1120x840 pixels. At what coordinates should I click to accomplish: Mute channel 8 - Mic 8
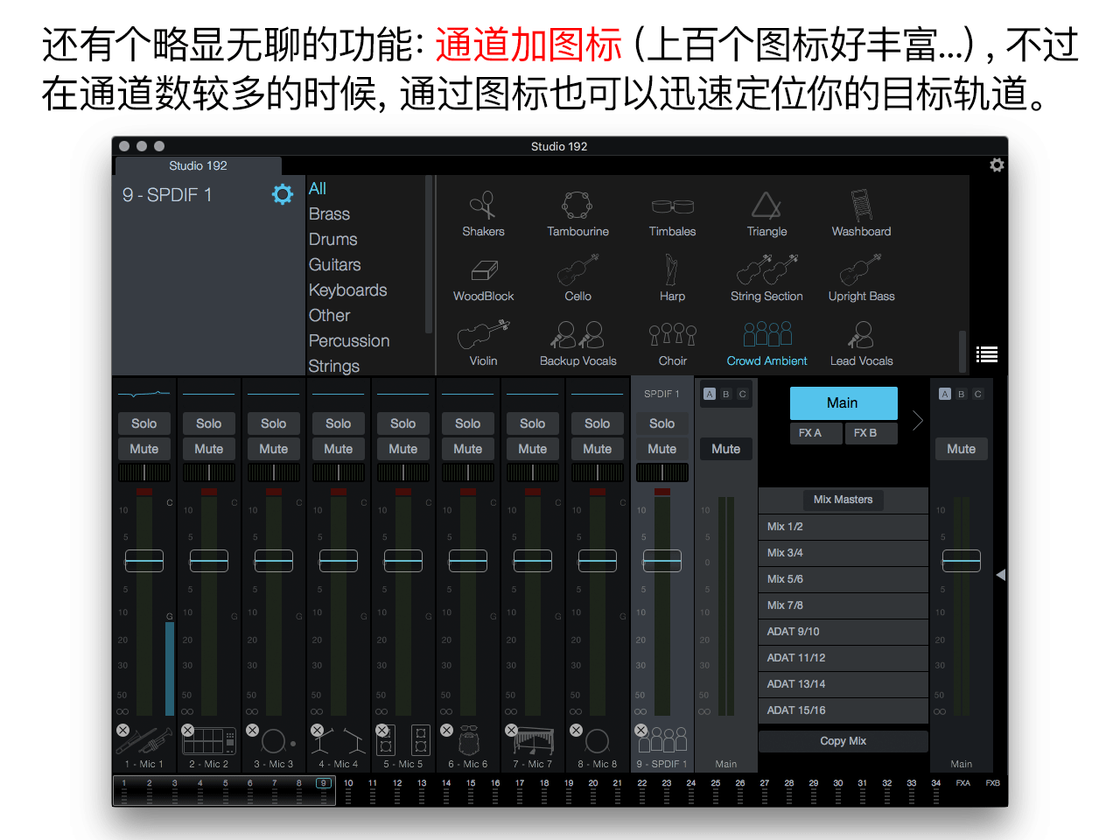598,449
